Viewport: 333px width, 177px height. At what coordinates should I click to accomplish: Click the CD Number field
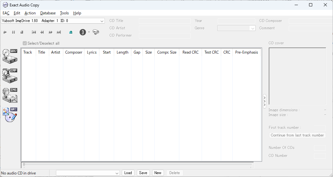(x=320, y=156)
